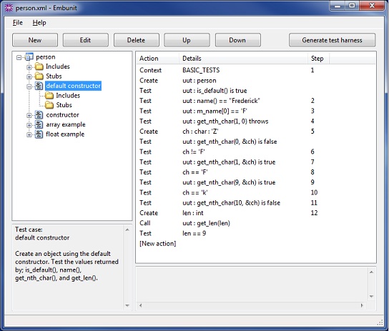Select the 'ch : char : 'Z'' row
This screenshot has width=389, height=331.
pos(255,132)
